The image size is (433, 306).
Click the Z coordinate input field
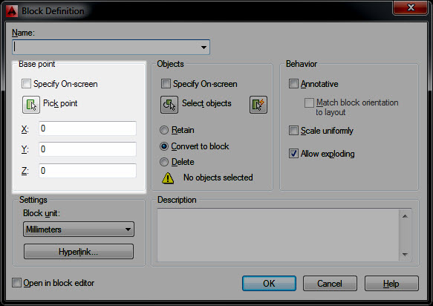(88, 171)
